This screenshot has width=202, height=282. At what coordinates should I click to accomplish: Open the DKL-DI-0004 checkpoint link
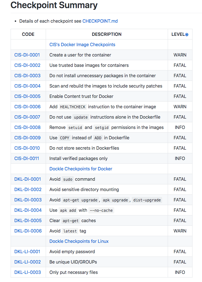tap(28, 210)
